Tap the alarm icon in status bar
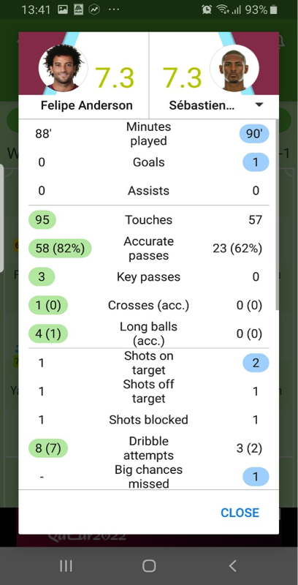Image resolution: width=298 pixels, height=585 pixels. tap(207, 10)
